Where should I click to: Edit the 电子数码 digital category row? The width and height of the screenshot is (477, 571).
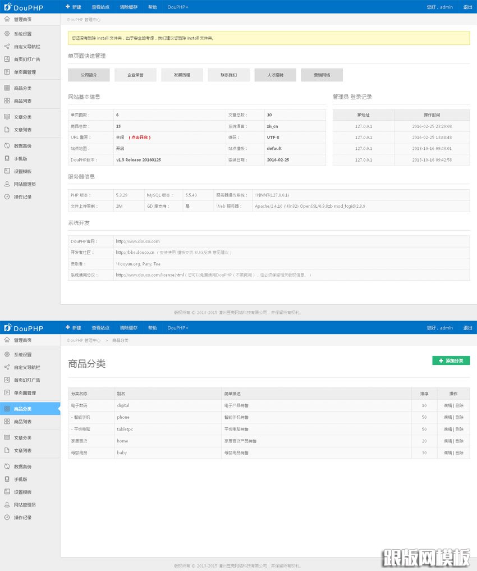(x=447, y=405)
